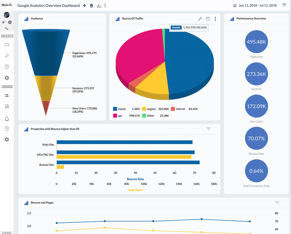Open the REPORTS section in the sidebar

pos(7,36)
